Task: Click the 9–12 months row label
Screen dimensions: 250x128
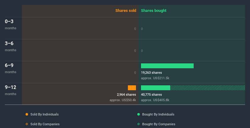Action: point(11,90)
